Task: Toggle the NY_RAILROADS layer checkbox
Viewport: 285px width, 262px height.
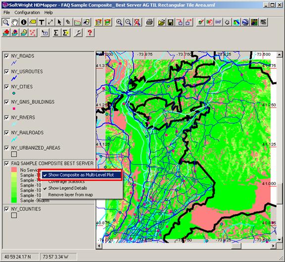Action: [7, 132]
